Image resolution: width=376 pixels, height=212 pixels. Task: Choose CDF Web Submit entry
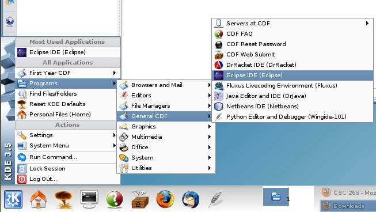pos(293,55)
